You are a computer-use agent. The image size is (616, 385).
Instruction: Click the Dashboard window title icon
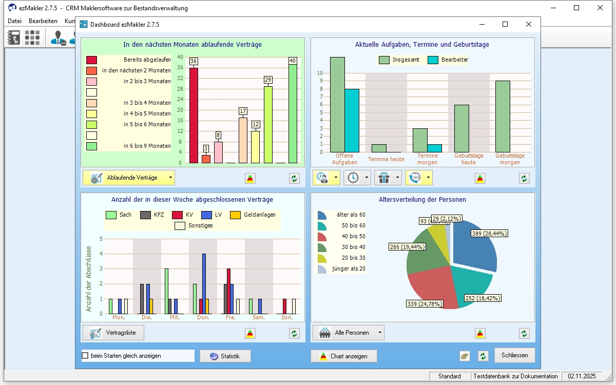(84, 24)
